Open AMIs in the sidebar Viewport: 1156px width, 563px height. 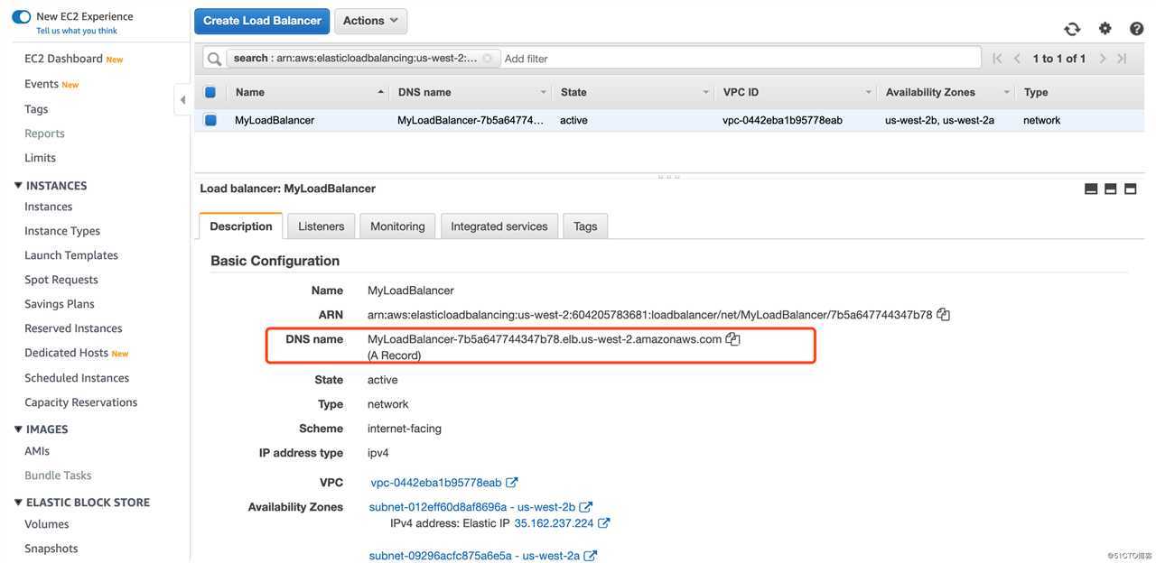(x=37, y=451)
